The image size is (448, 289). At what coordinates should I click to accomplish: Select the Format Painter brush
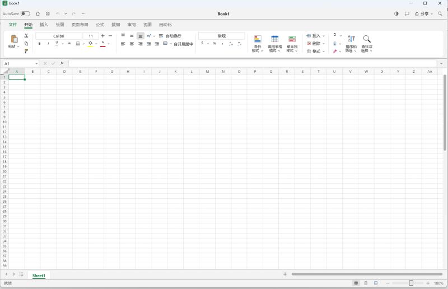point(26,51)
